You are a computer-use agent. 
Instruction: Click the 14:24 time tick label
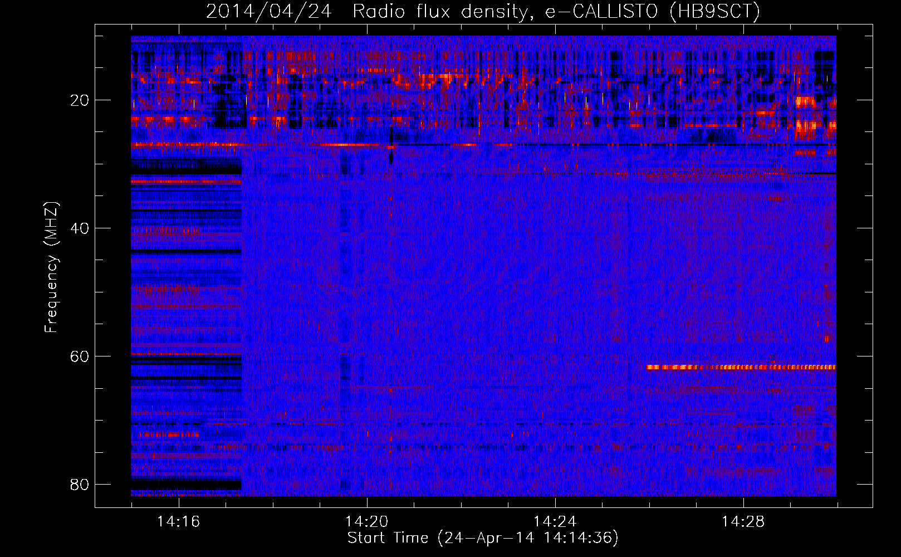tap(555, 522)
